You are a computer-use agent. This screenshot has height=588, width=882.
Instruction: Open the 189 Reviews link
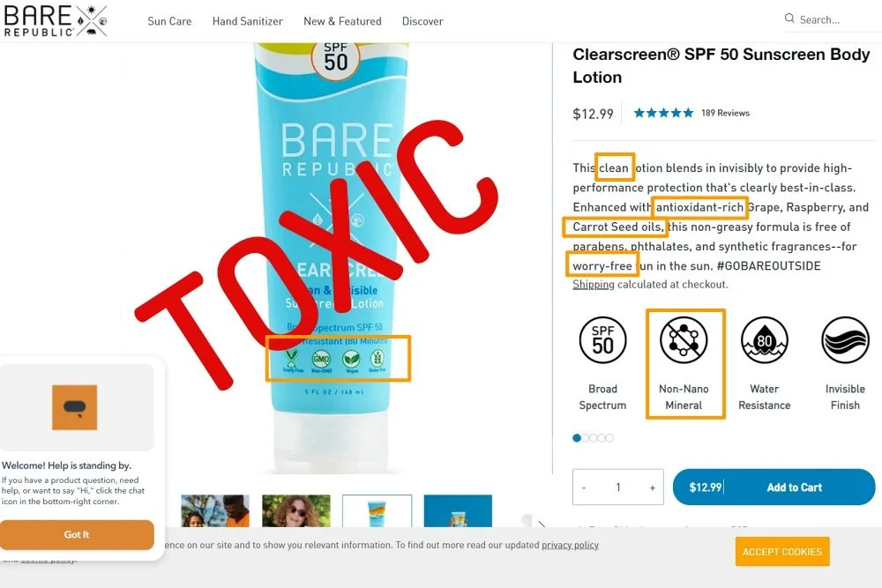coord(725,113)
